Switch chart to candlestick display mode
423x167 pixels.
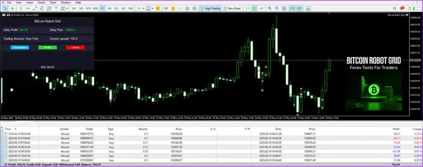coord(254,9)
